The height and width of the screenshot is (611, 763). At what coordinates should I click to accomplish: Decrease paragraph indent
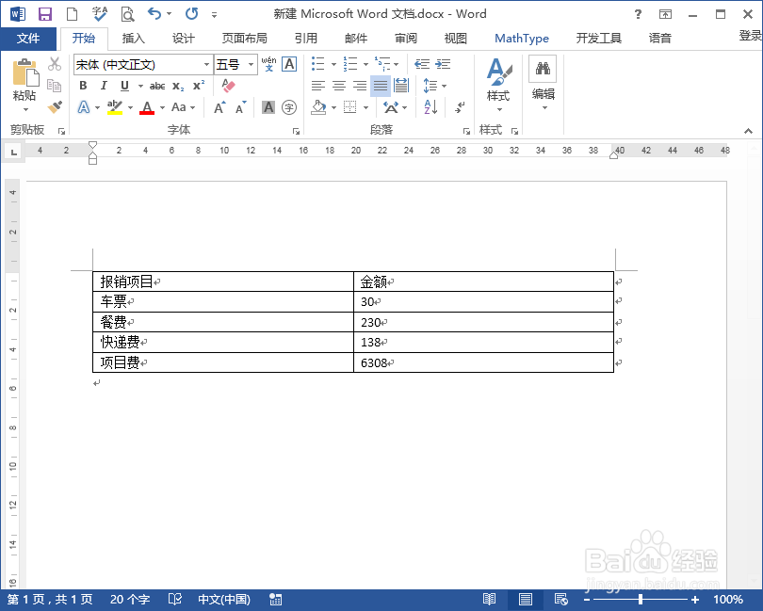pyautogui.click(x=422, y=64)
